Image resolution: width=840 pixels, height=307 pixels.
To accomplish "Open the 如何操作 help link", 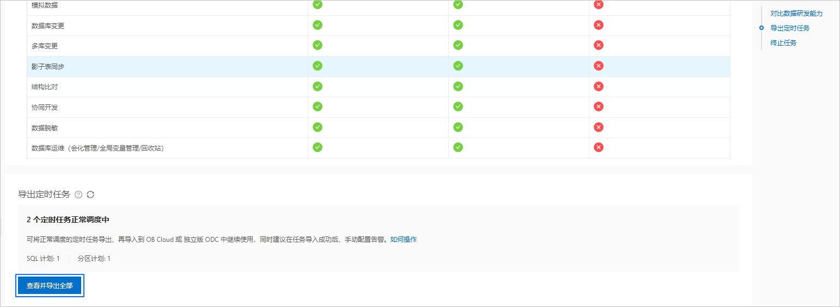I will [404, 240].
